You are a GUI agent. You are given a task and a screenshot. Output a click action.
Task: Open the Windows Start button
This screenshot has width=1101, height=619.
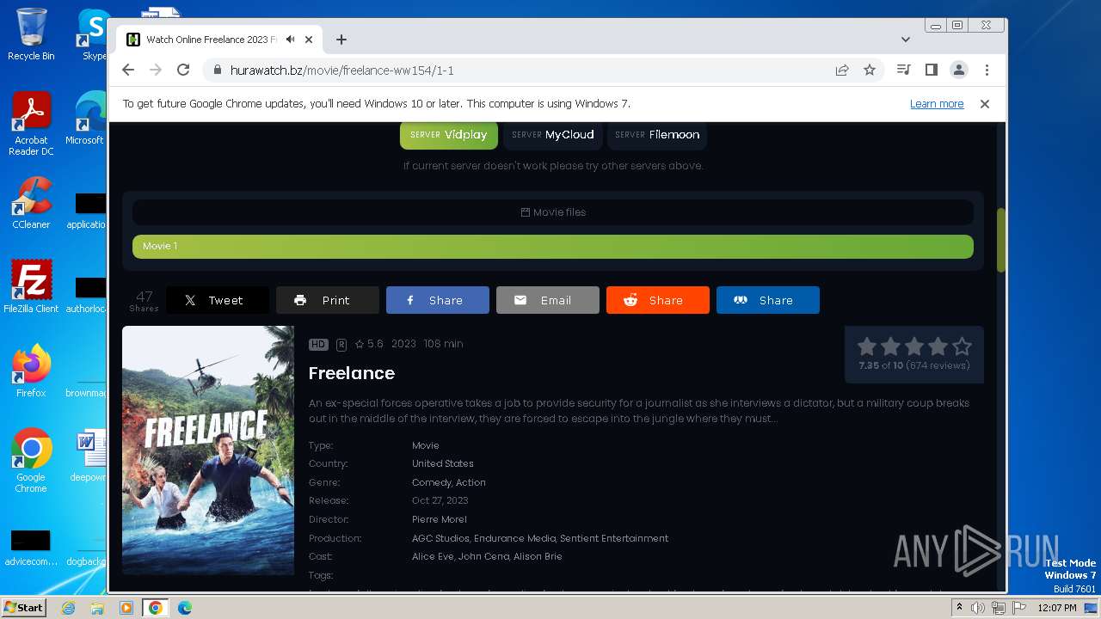(24, 608)
